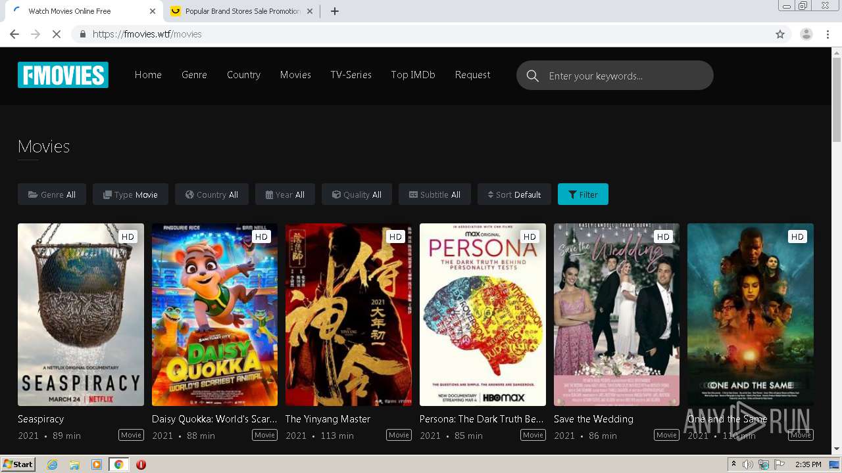The image size is (842, 473).
Task: Focus the keywords search field
Action: pos(615,76)
